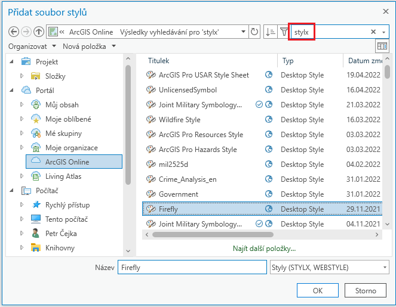Click the globe icon beside Firefly

(x=269, y=209)
